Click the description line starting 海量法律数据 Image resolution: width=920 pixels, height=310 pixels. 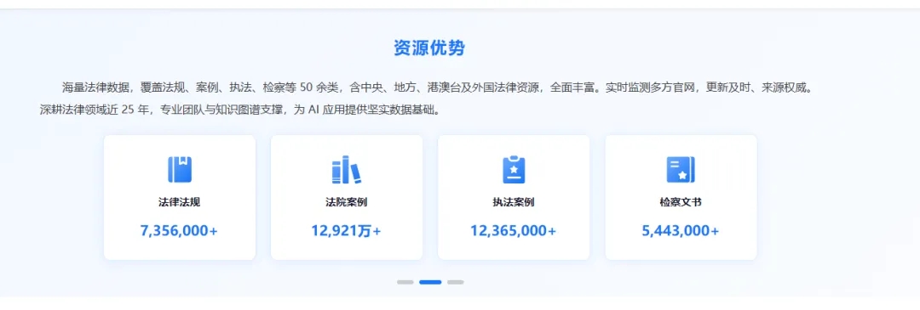[439, 88]
